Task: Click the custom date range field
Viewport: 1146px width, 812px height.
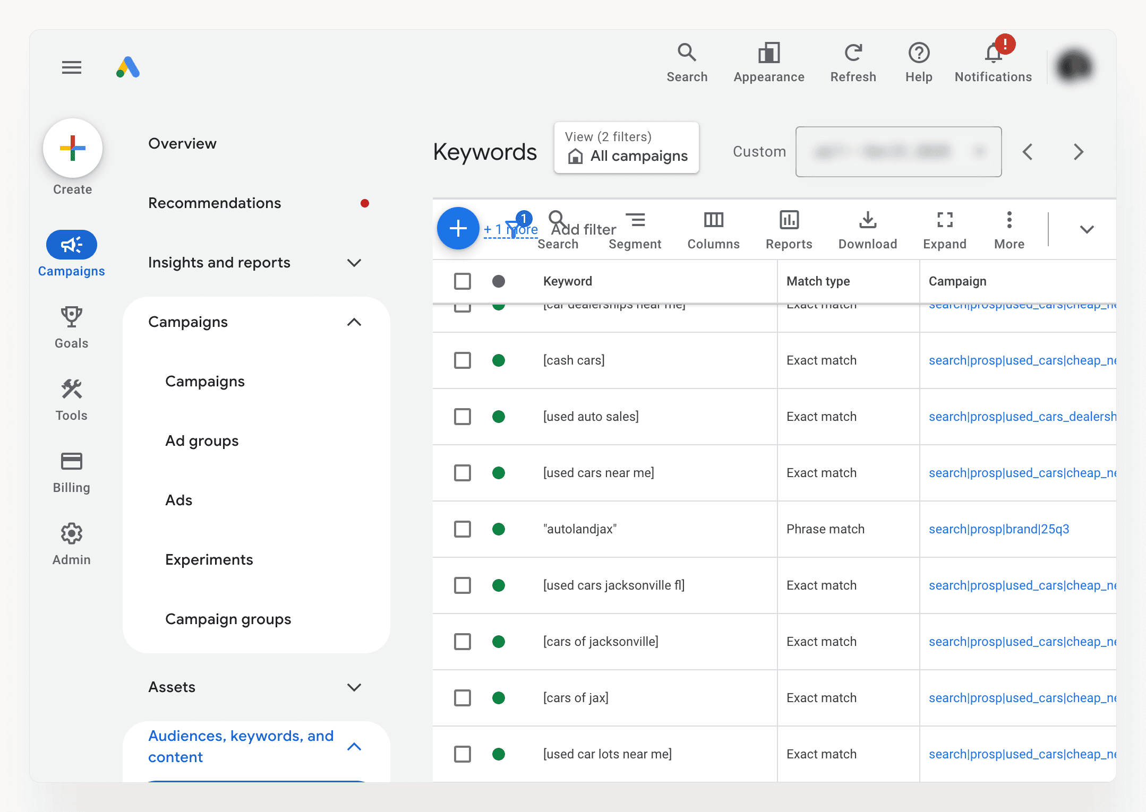Action: (x=898, y=152)
